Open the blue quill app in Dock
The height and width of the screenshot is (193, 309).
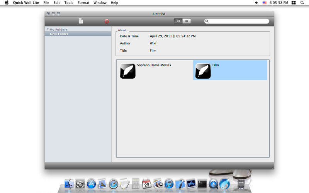pyautogui.click(x=224, y=184)
